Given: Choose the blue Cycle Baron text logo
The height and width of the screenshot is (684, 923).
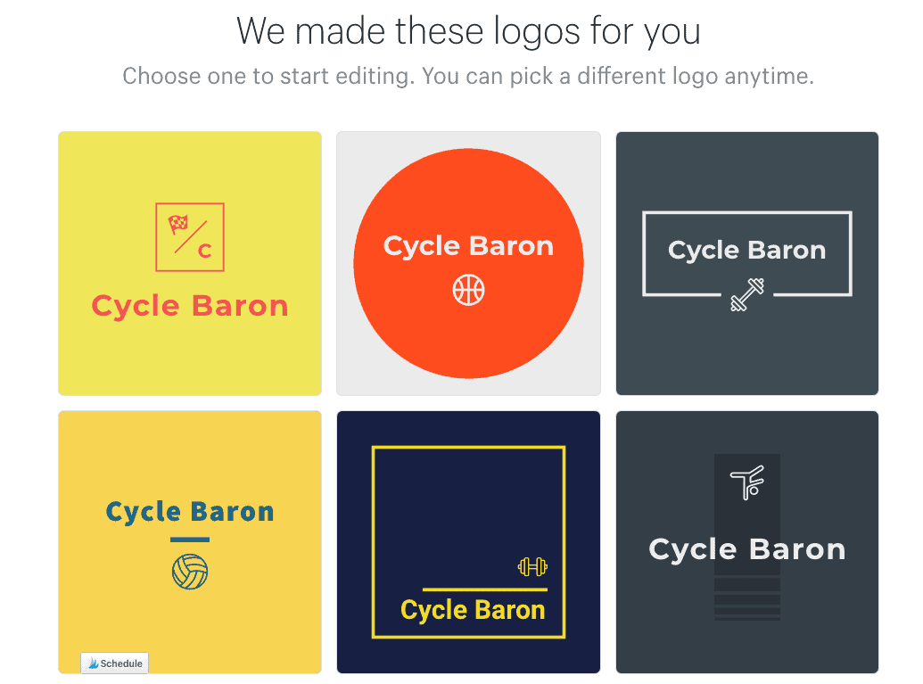Looking at the screenshot, I should click(190, 512).
